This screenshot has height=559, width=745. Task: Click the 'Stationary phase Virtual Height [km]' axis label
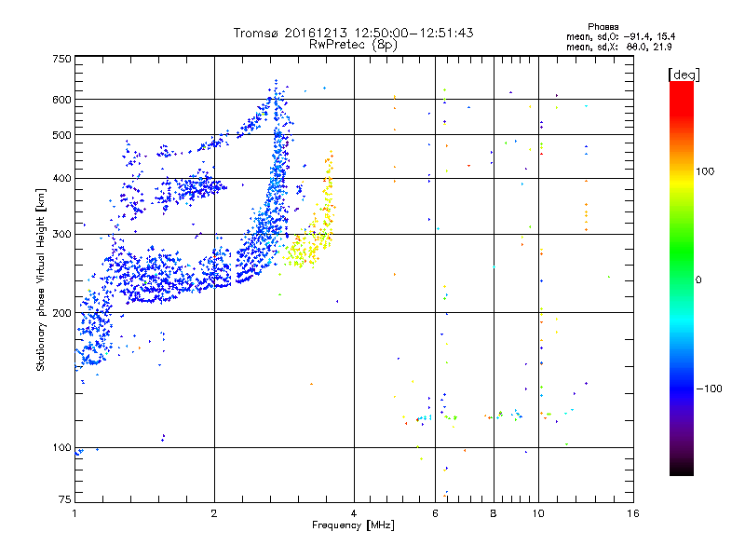[41, 279]
